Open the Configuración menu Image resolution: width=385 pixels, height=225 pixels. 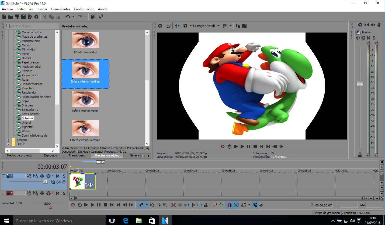pos(84,9)
